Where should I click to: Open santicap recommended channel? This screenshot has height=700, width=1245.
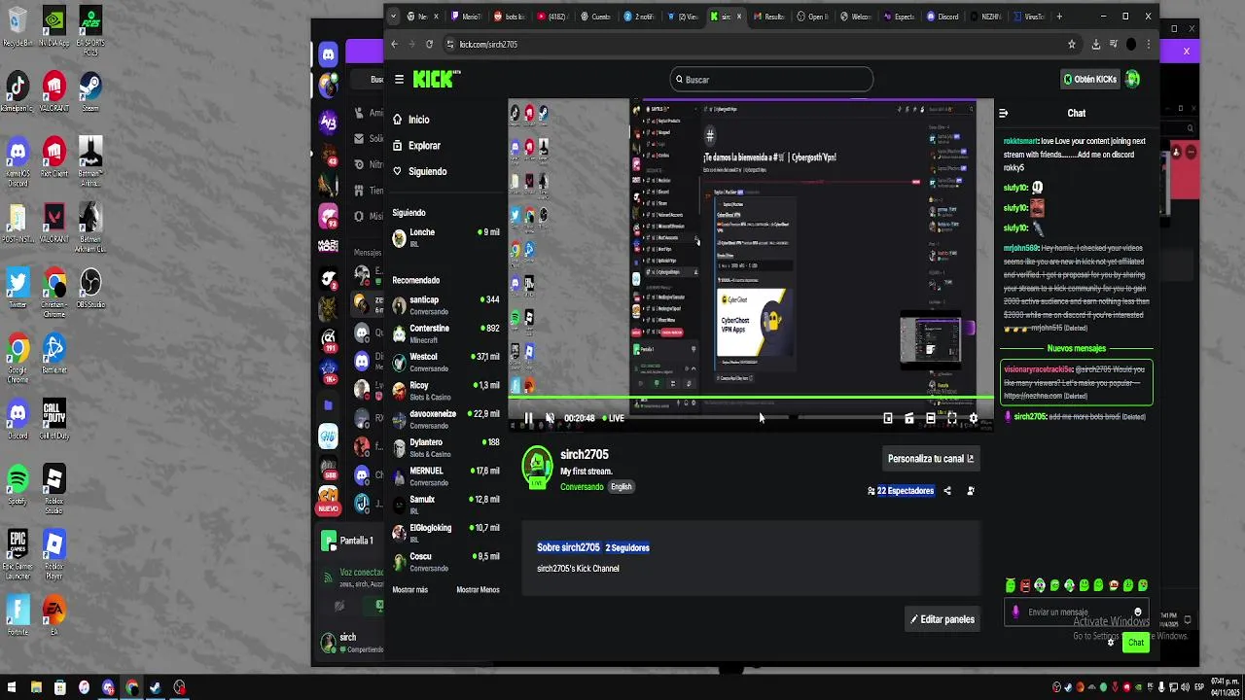pyautogui.click(x=446, y=305)
